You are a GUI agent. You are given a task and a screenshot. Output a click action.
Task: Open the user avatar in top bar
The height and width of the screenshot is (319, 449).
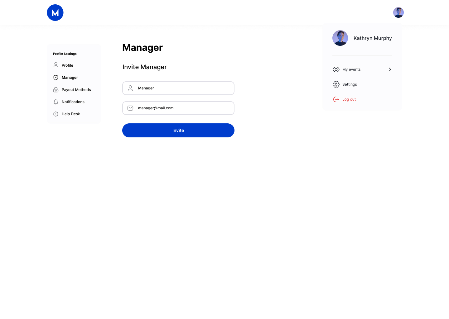pos(398,12)
